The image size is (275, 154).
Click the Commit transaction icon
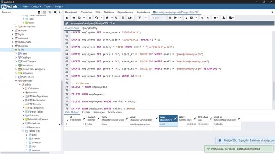coord(202,18)
